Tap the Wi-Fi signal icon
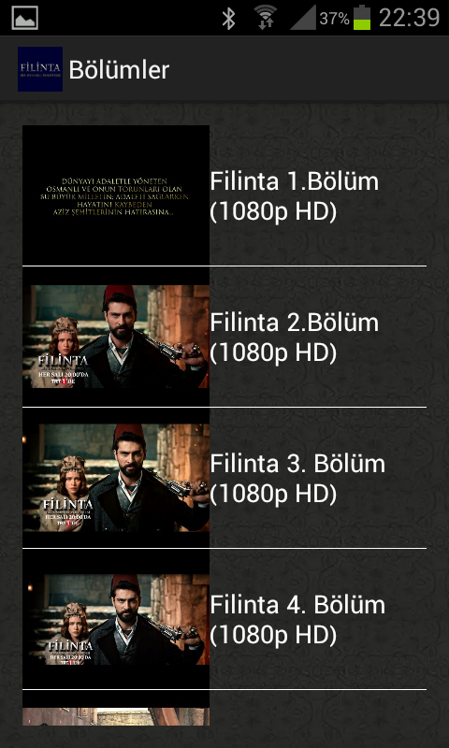 click(266, 18)
